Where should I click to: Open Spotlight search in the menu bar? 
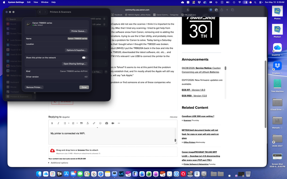255,2
